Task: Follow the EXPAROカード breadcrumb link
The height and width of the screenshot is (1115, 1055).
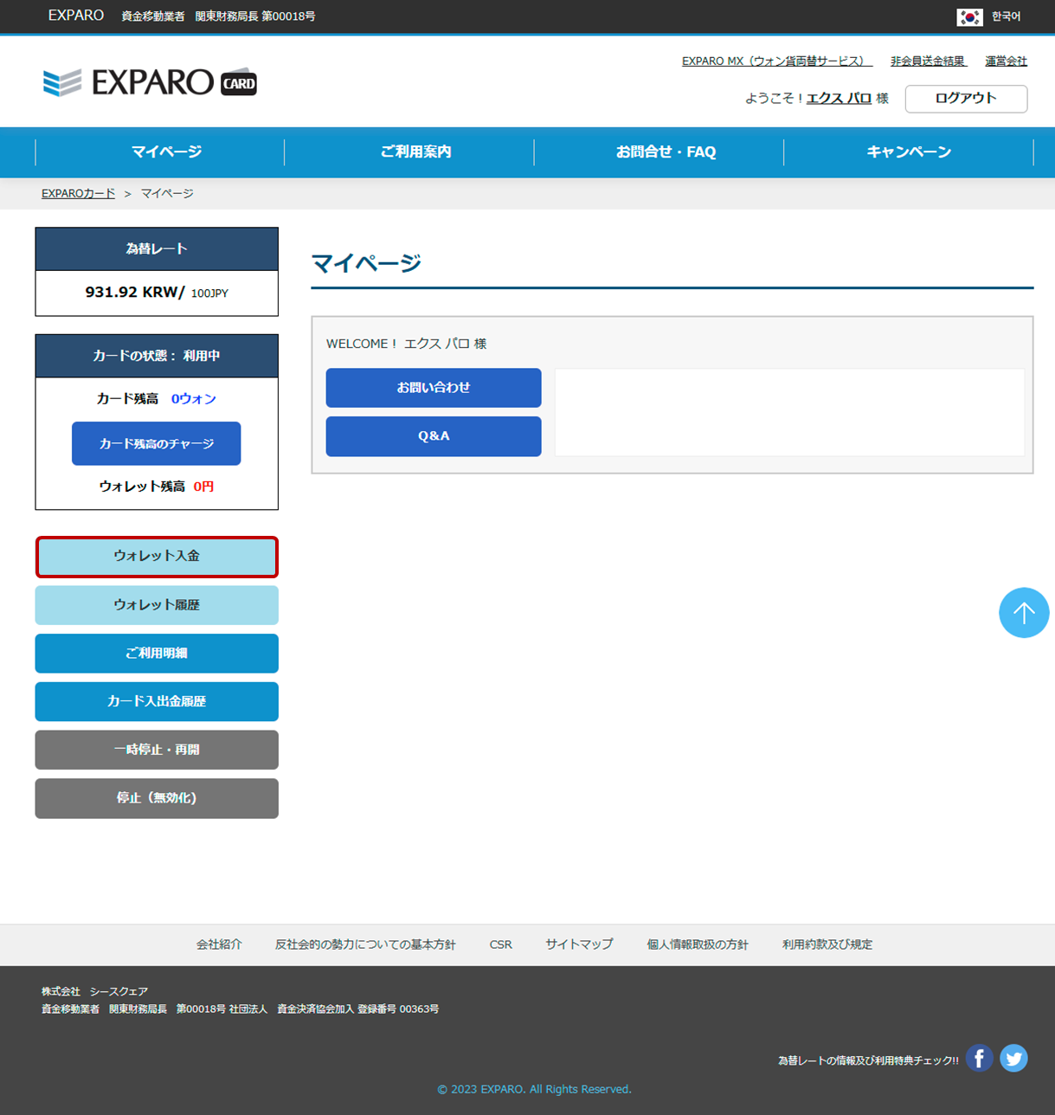Action: click(x=78, y=194)
